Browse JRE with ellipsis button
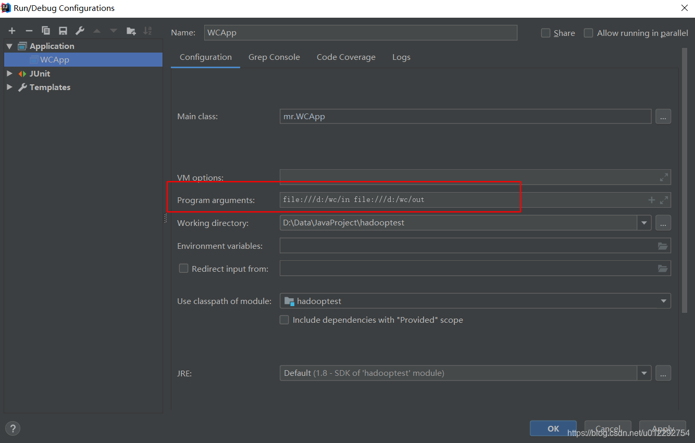The image size is (695, 443). 663,373
